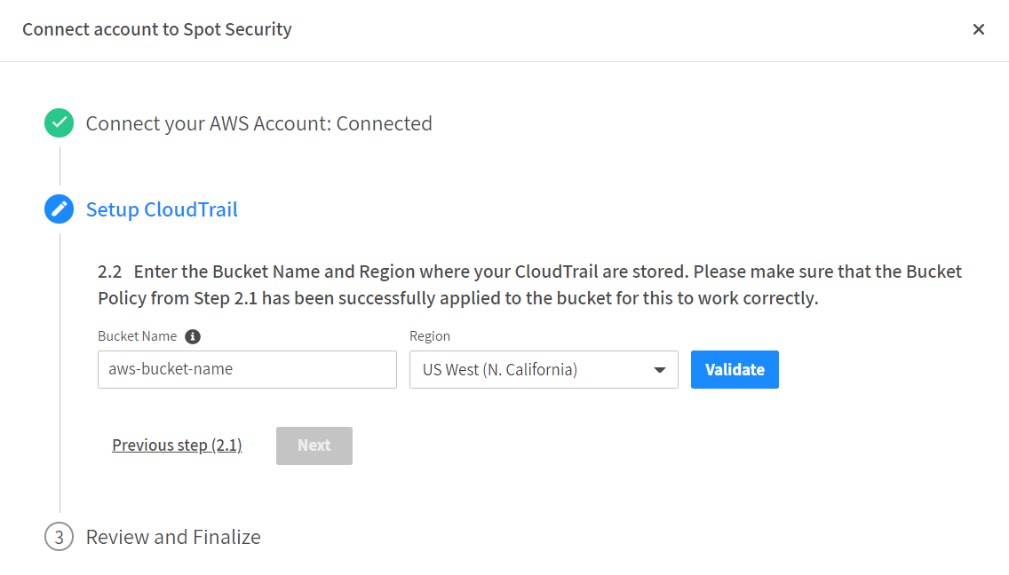Open the US West (N. California) selector

click(x=533, y=370)
